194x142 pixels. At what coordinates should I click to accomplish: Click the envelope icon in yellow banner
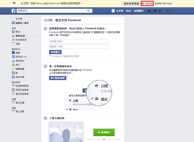pyautogui.click(x=14, y=3)
